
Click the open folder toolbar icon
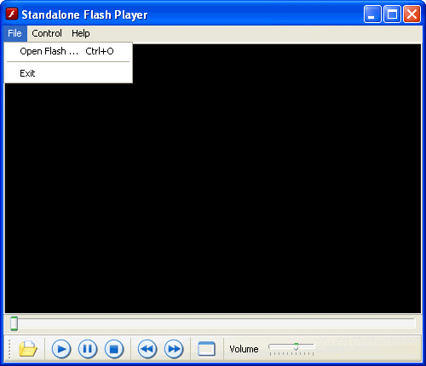27,349
